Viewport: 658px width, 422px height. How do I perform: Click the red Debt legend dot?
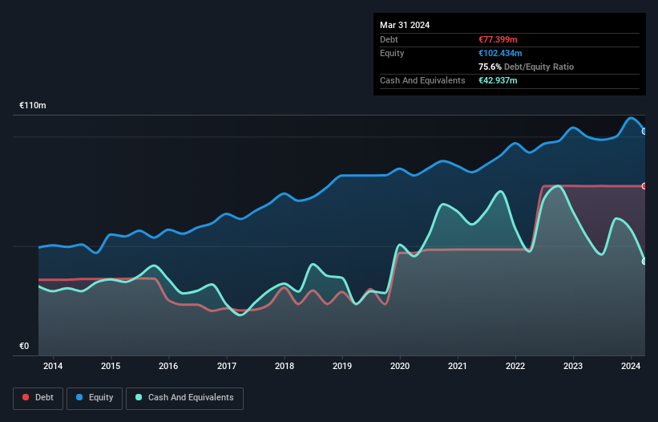(26, 397)
